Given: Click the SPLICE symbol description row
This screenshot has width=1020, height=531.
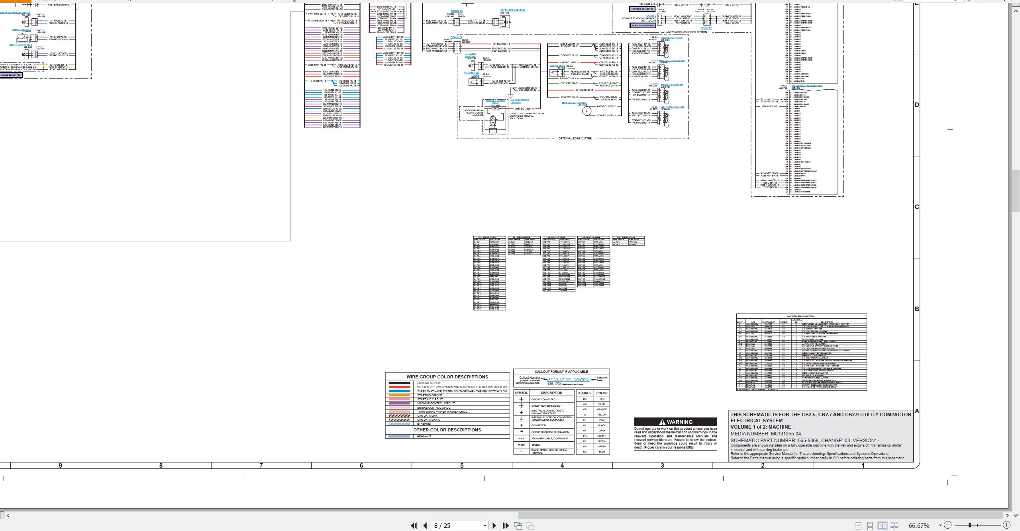Looking at the screenshot, I should pyautogui.click(x=544, y=445).
